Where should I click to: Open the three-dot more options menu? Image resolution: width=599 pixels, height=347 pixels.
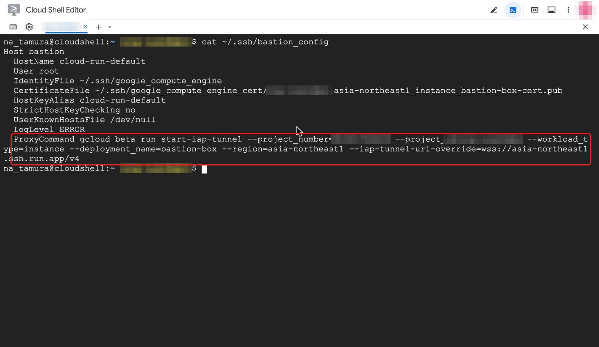[x=568, y=10]
